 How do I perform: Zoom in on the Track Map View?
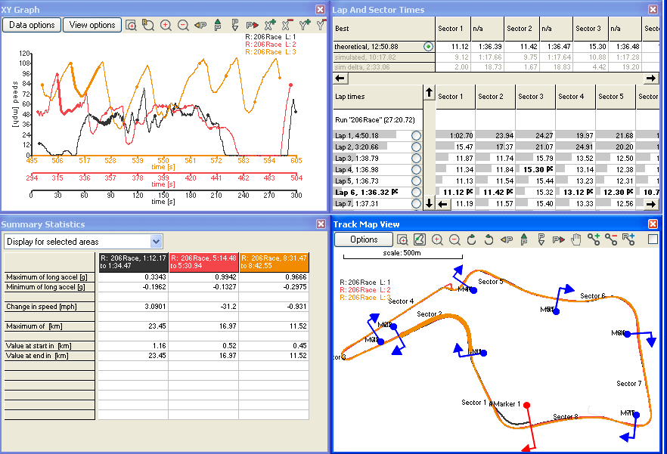(437, 239)
